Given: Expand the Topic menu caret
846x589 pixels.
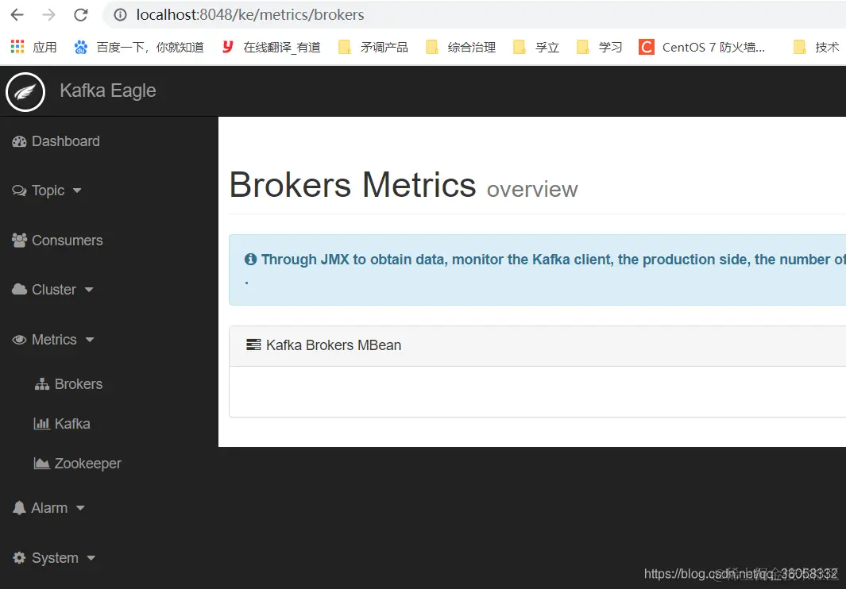Looking at the screenshot, I should [76, 191].
